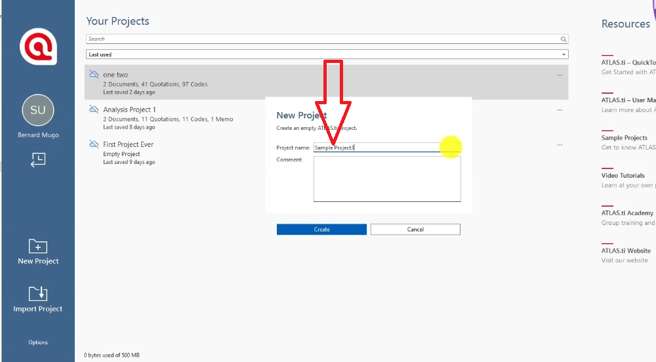Click cloud icon beside one two project

point(94,75)
